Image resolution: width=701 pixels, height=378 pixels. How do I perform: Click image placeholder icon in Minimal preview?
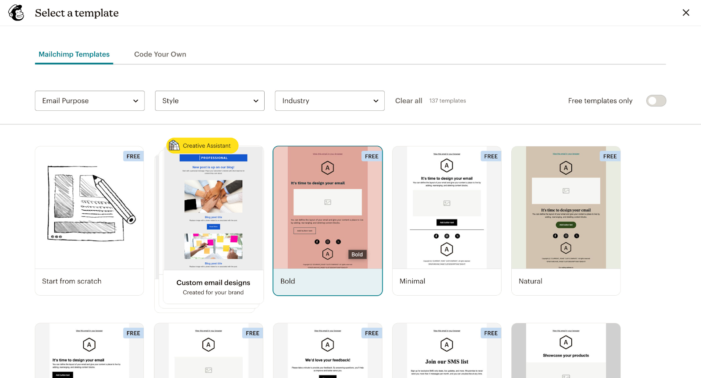tap(447, 203)
